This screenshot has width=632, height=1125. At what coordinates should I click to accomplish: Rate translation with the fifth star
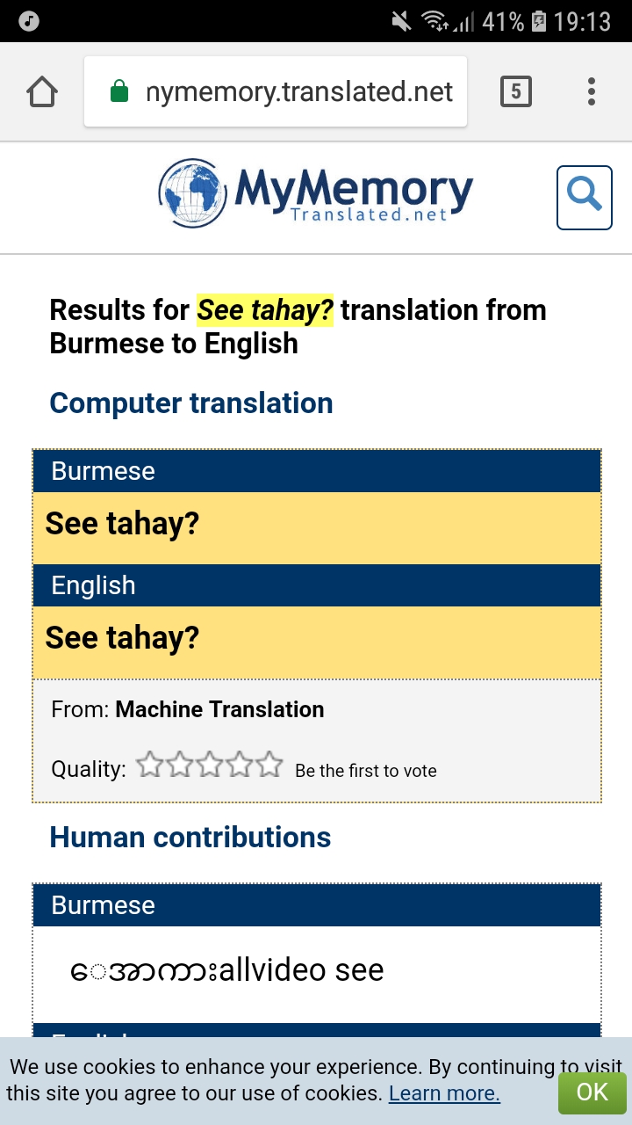[269, 766]
